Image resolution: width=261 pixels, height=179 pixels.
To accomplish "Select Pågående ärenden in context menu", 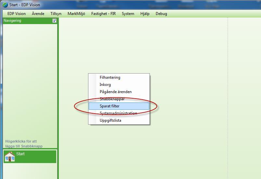I will click(119, 92).
